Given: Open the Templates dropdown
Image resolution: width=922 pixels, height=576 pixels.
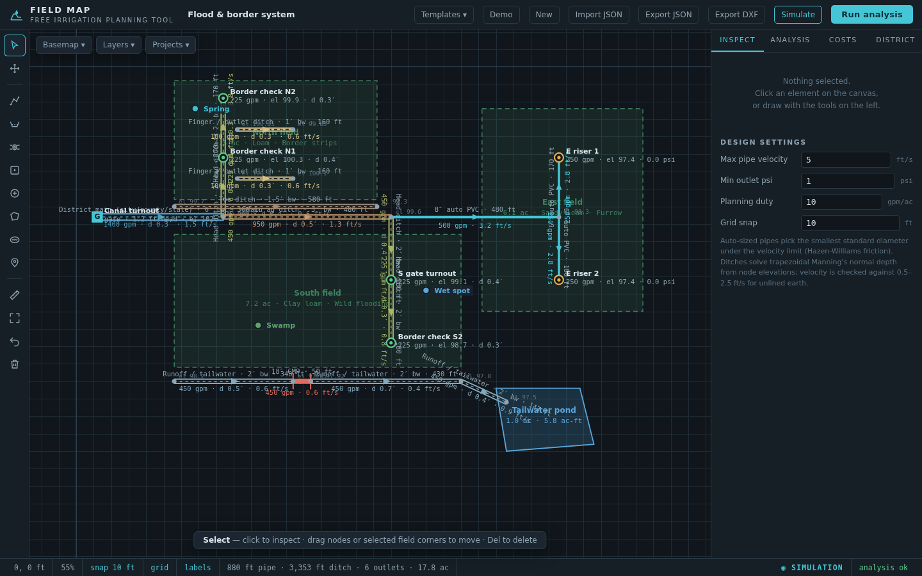Looking at the screenshot, I should (x=444, y=15).
